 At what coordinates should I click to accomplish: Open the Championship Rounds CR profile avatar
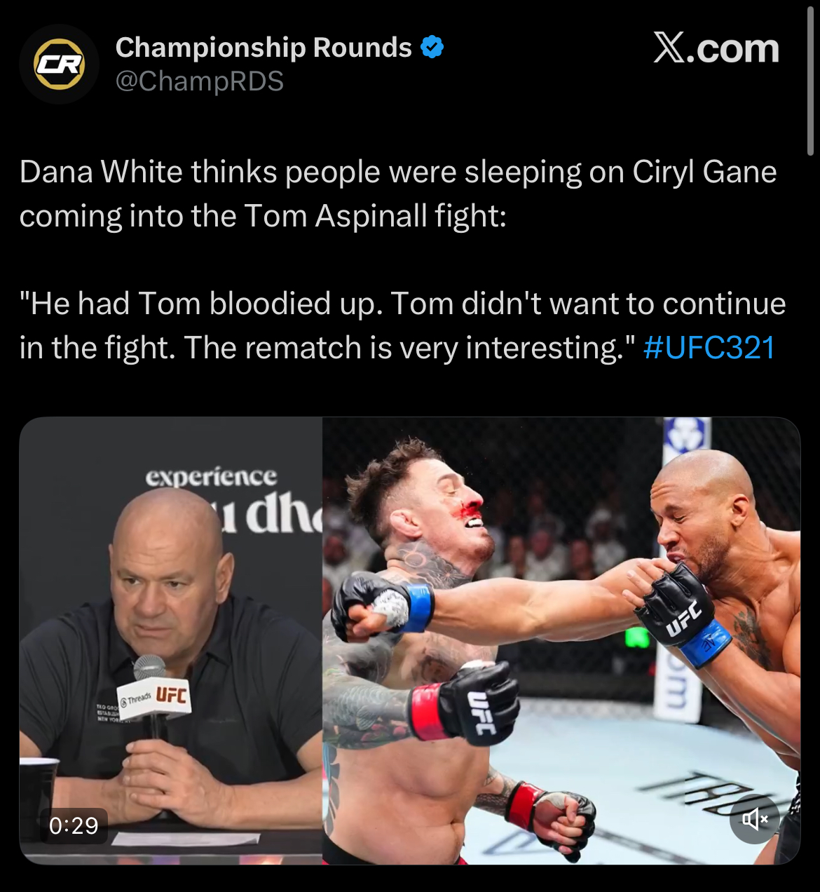coord(60,65)
